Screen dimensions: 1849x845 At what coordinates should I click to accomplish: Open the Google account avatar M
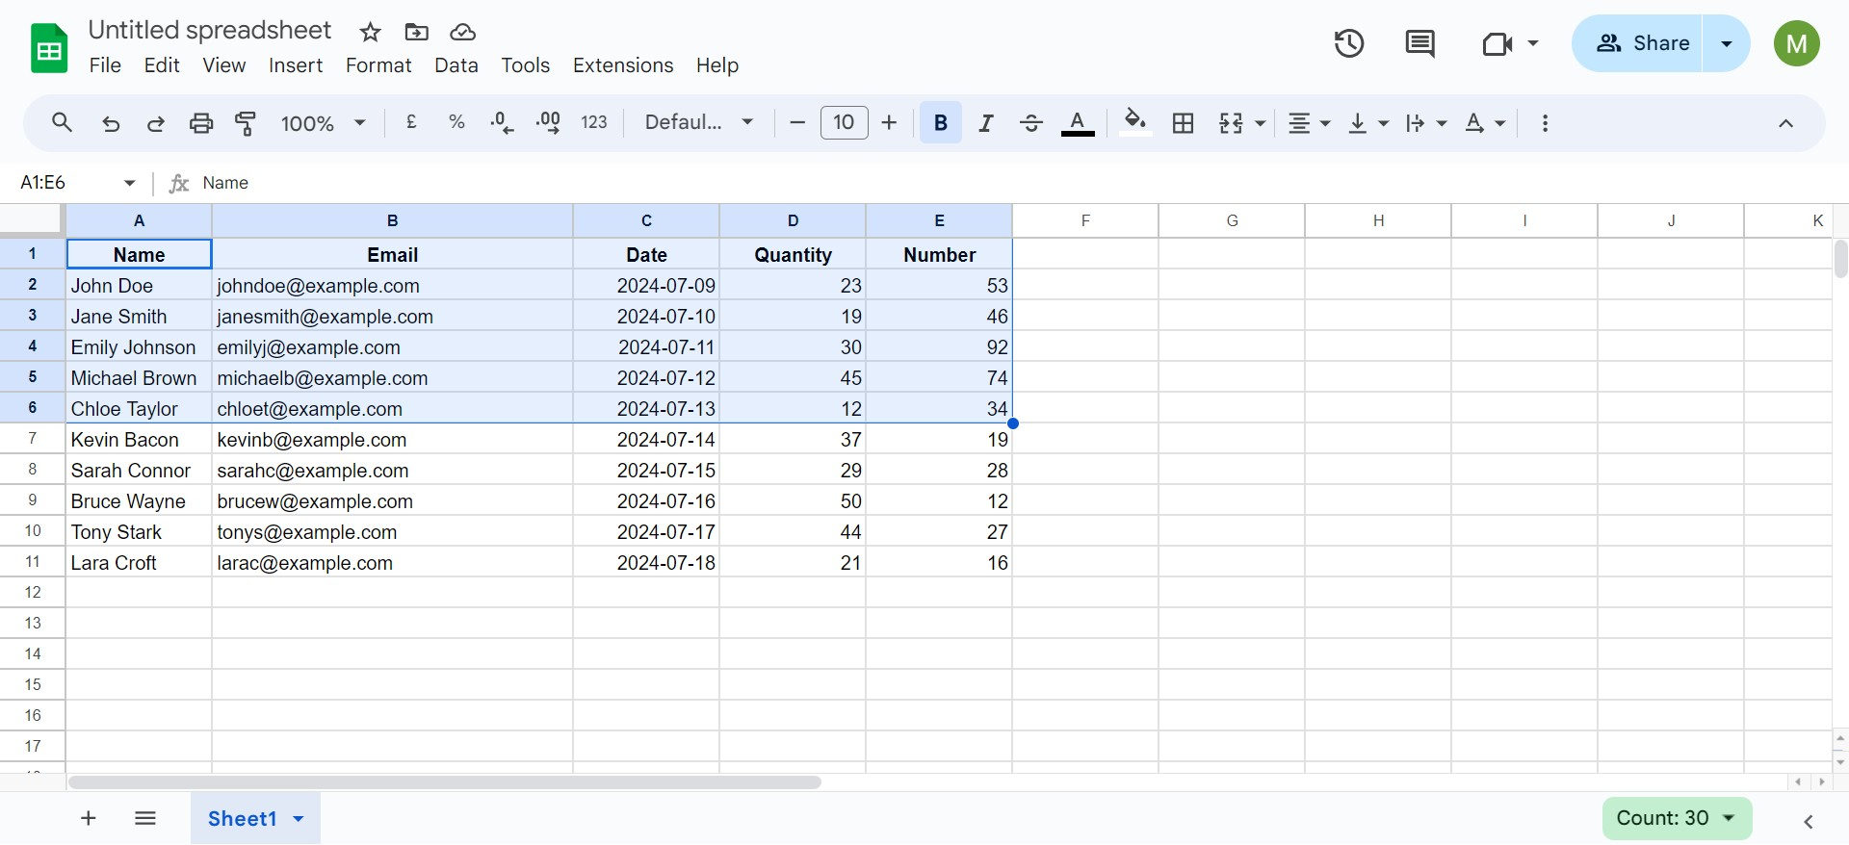(1797, 43)
